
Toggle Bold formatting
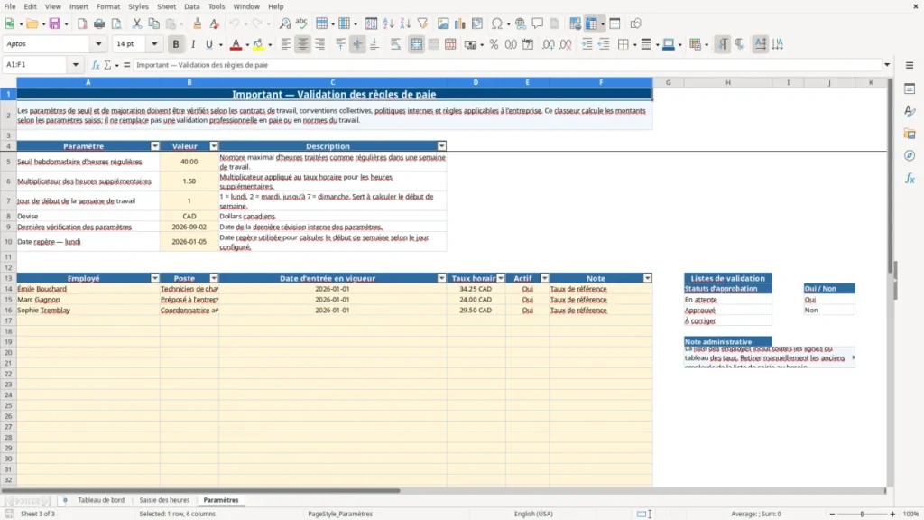[x=176, y=44]
